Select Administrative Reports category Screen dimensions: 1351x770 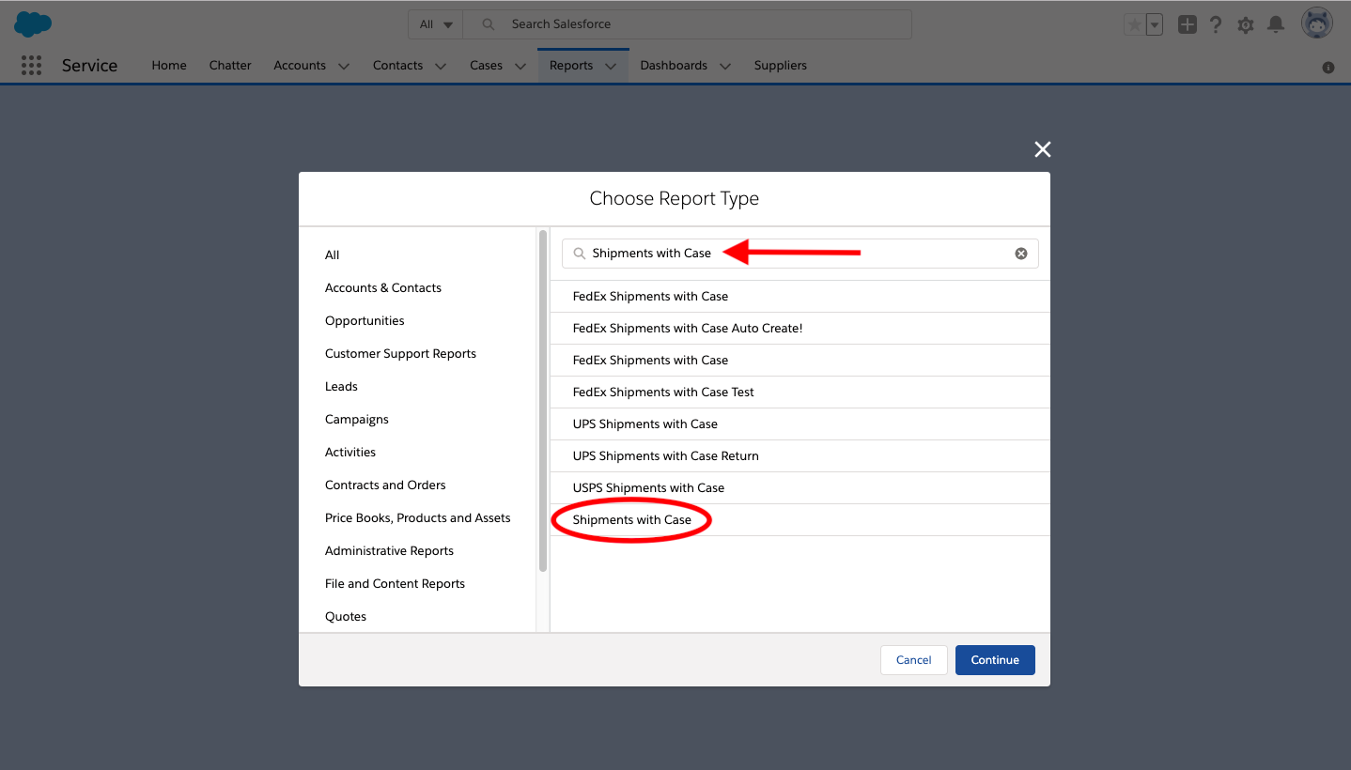coord(389,551)
